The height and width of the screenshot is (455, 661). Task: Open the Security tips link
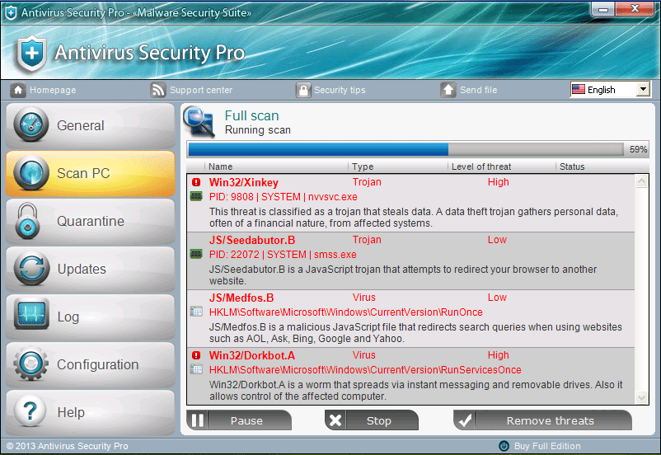pyautogui.click(x=340, y=90)
